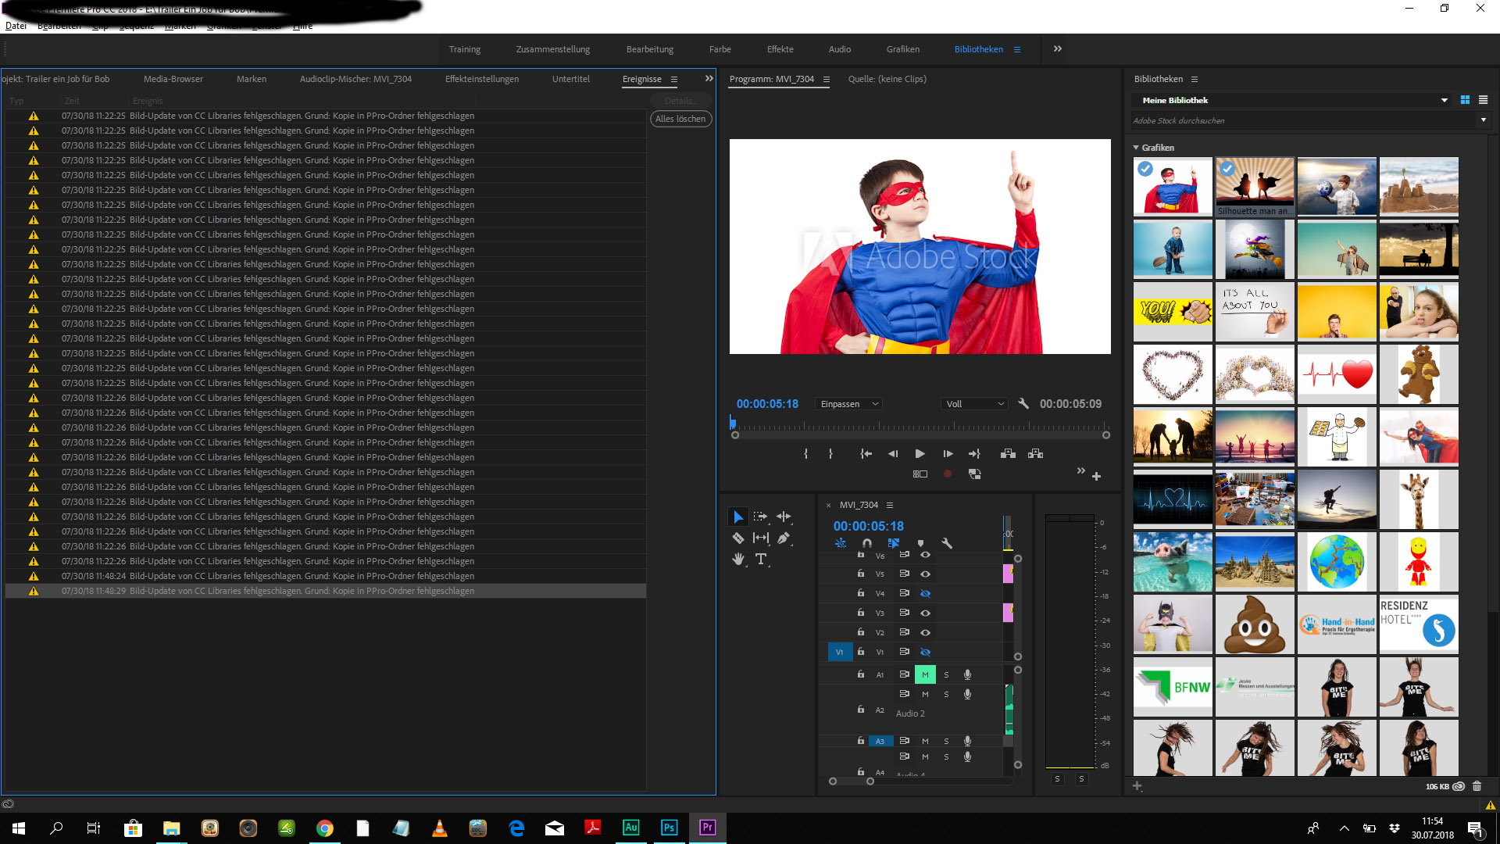Select the Ripple Edit tool
The width and height of the screenshot is (1500, 844).
tap(784, 517)
